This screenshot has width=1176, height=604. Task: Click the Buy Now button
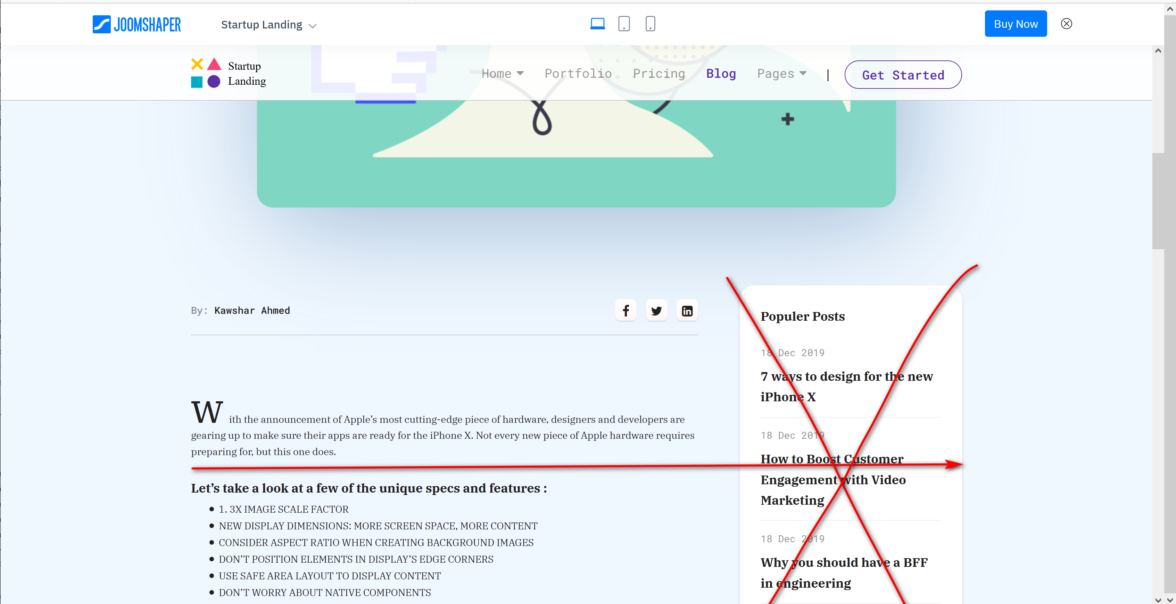pyautogui.click(x=1015, y=24)
